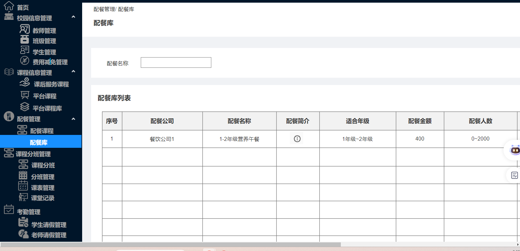Click the 平台课程库 layers icon
This screenshot has height=251, width=520.
tap(25, 106)
